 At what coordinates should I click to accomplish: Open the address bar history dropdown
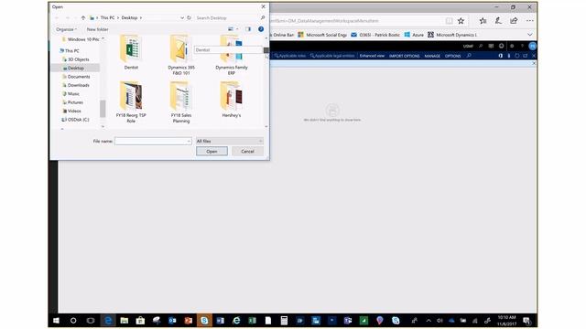182,18
